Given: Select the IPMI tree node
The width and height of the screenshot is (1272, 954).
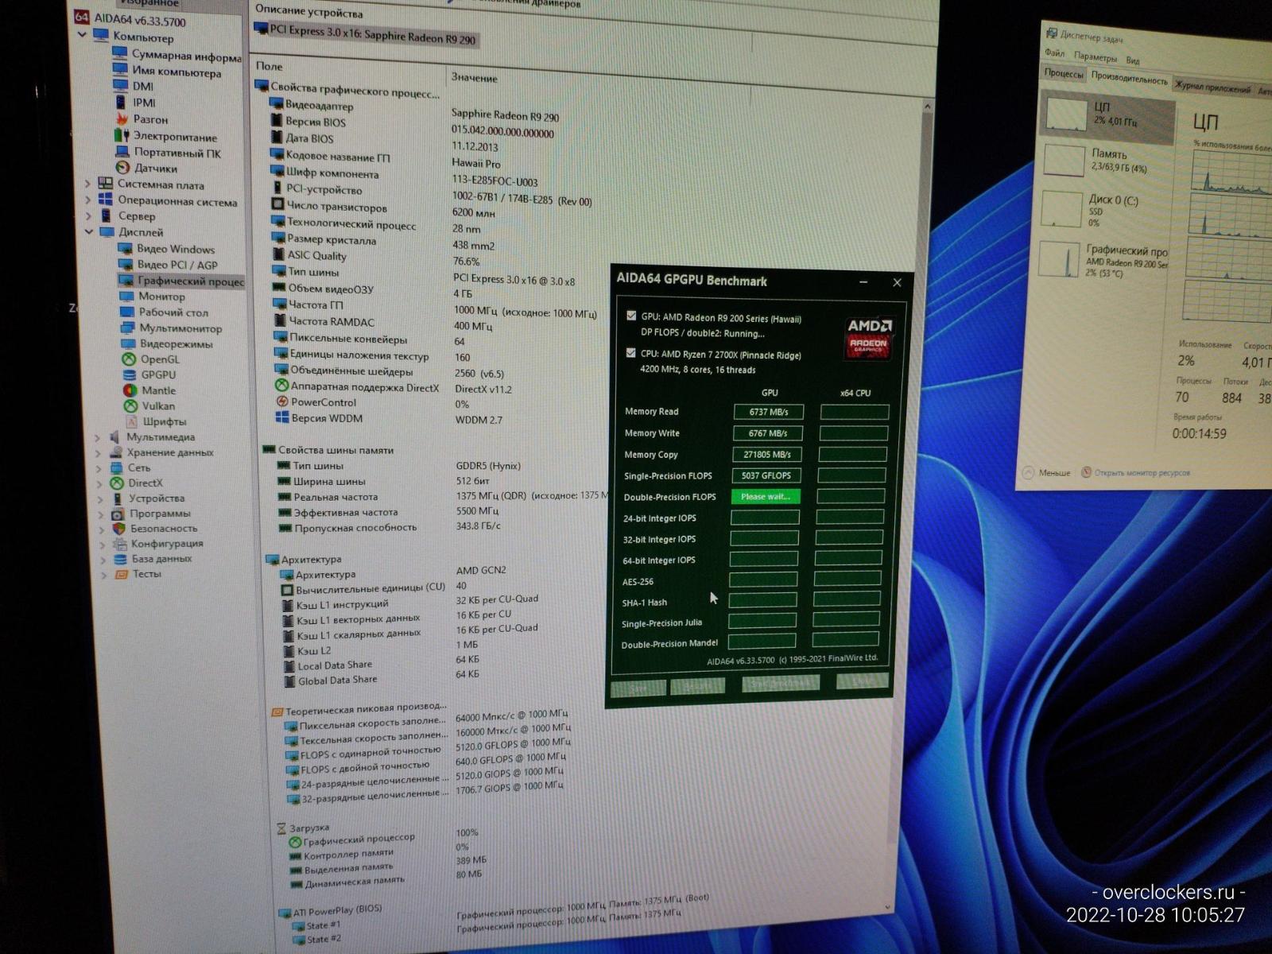Looking at the screenshot, I should coord(134,103).
